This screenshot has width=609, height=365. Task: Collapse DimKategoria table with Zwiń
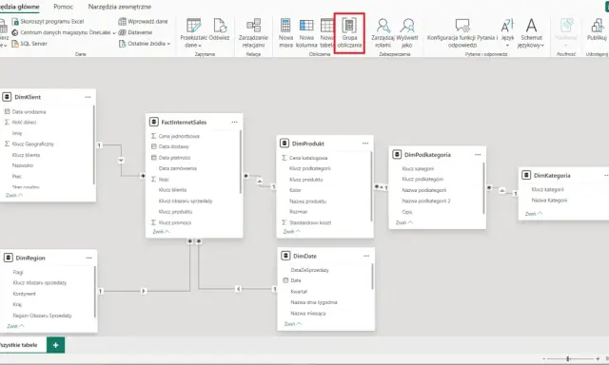pyautogui.click(x=534, y=214)
